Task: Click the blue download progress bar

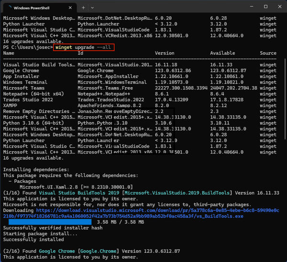Action: click(x=50, y=222)
